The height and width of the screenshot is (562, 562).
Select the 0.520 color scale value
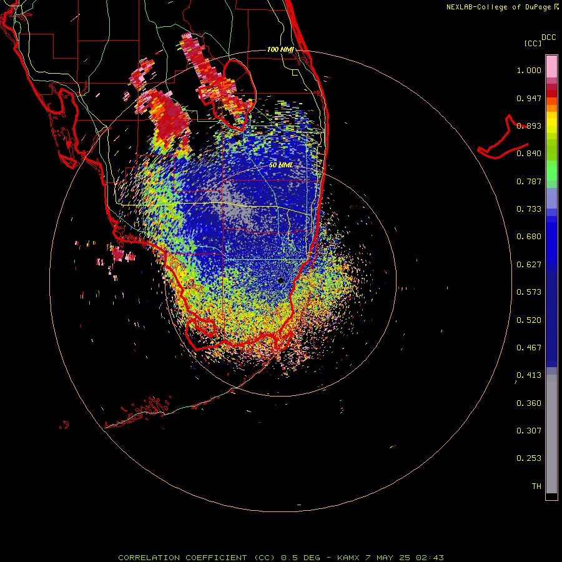click(x=529, y=320)
